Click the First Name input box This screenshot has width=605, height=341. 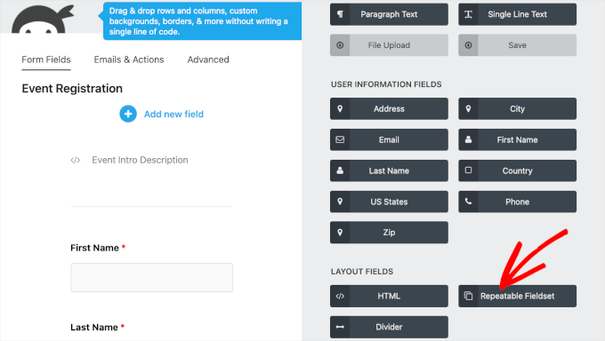[151, 277]
